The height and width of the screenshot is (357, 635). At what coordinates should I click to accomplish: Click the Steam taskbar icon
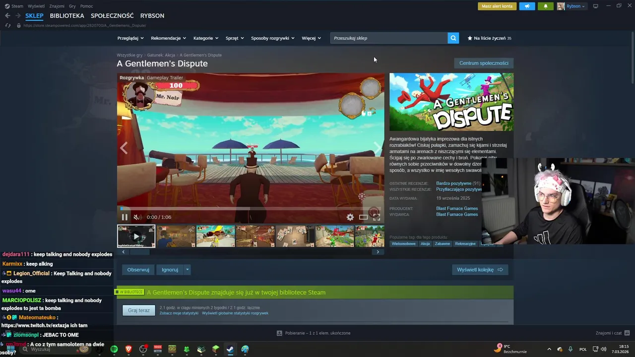tap(230, 349)
